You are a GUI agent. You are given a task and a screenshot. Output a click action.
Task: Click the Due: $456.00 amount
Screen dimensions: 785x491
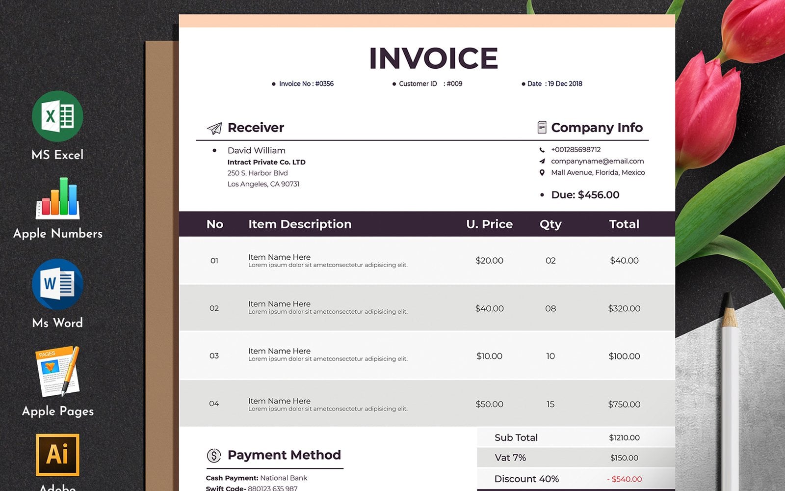tap(585, 195)
